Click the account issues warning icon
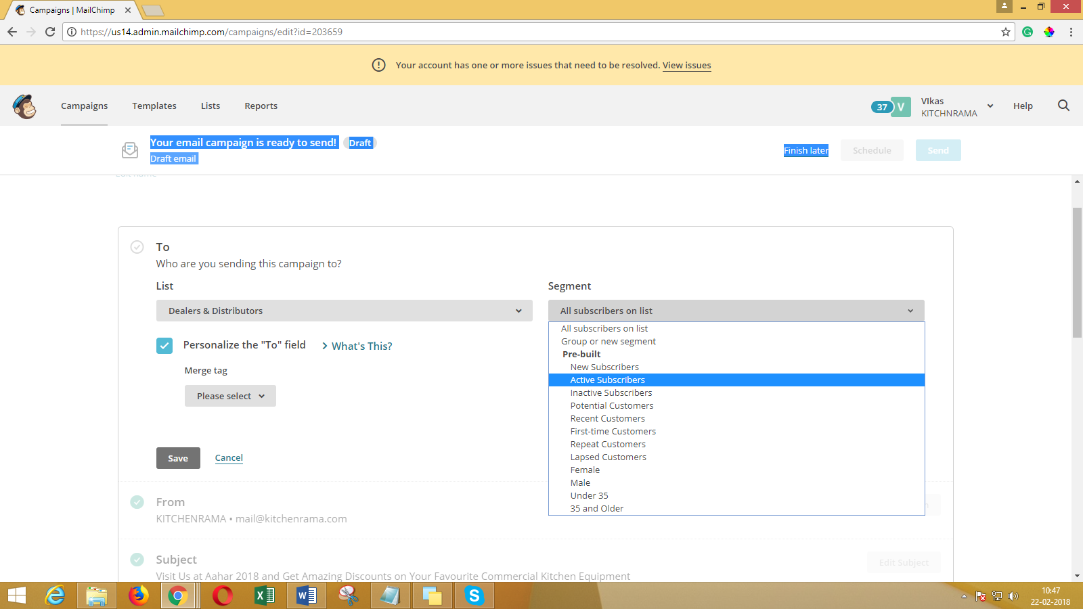 click(x=378, y=65)
